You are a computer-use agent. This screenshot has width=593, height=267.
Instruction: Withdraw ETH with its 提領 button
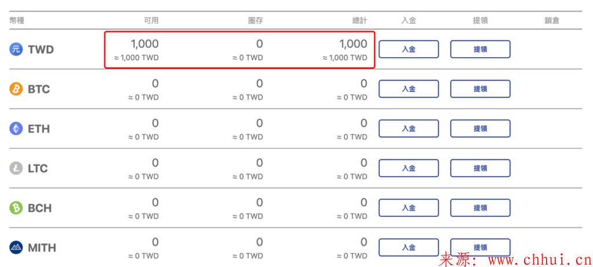click(480, 128)
